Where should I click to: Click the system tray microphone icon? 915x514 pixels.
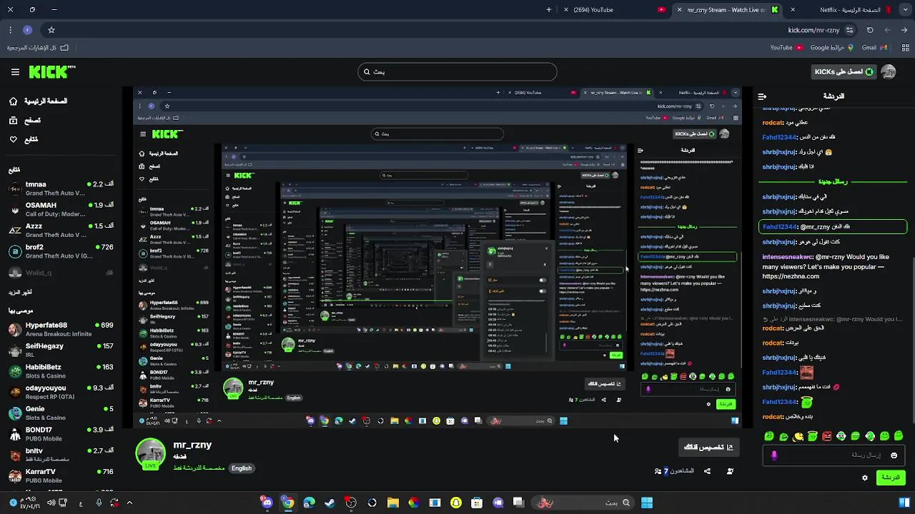pyautogui.click(x=99, y=503)
